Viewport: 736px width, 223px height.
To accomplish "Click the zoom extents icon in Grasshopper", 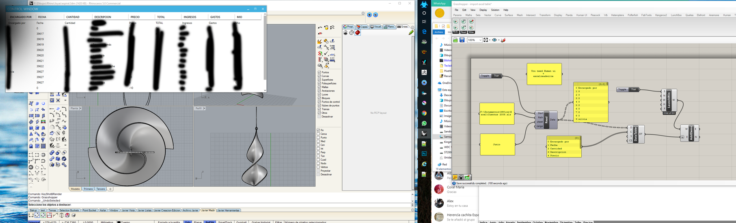I will [x=486, y=40].
